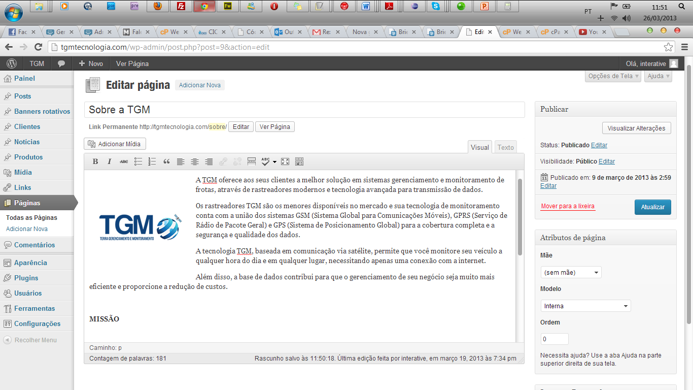The width and height of the screenshot is (693, 390).
Task: Switch to the Visual editor tab
Action: tap(480, 147)
